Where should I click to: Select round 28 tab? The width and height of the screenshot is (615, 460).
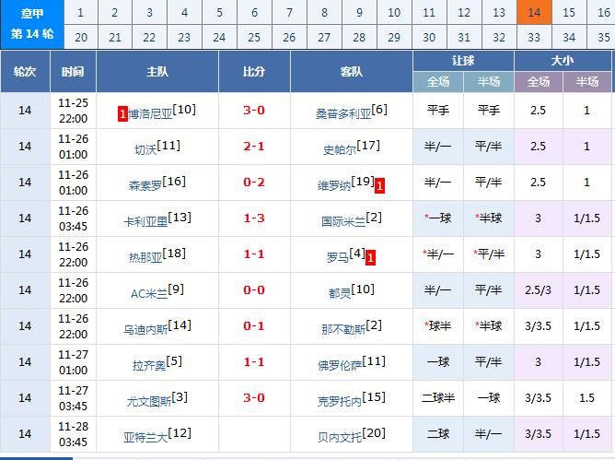click(359, 37)
